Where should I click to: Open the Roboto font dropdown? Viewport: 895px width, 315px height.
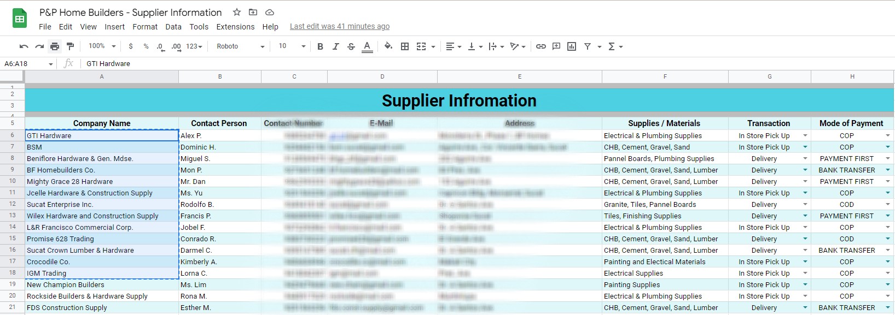(x=241, y=46)
